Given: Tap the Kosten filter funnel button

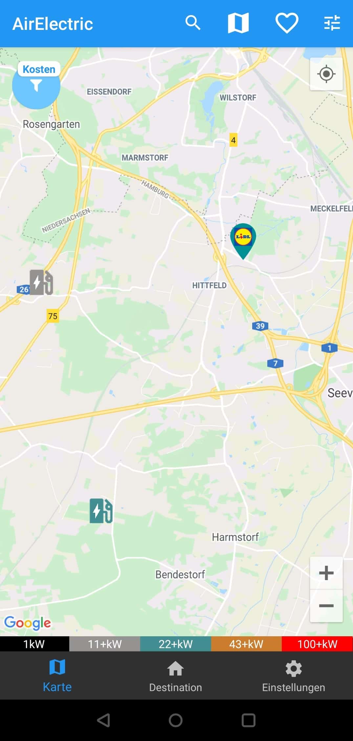Looking at the screenshot, I should [x=36, y=85].
